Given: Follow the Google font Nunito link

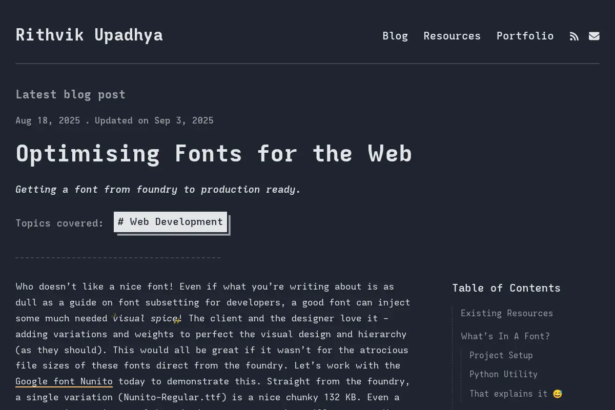Looking at the screenshot, I should 64,381.
